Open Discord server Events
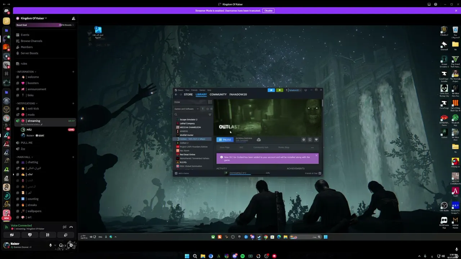461x259 pixels. pyautogui.click(x=25, y=35)
